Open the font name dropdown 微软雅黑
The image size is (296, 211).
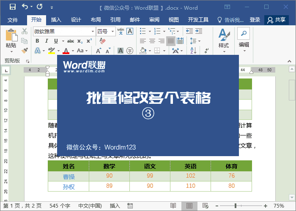pos(93,32)
